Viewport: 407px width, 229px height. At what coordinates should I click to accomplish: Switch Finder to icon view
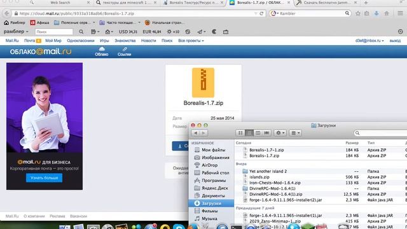(240, 133)
